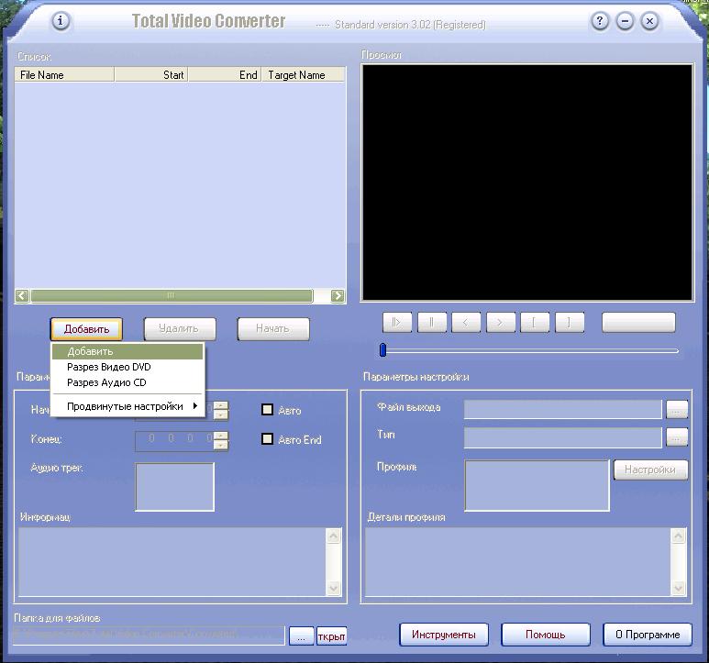Click the pause playback button

pos(432,322)
